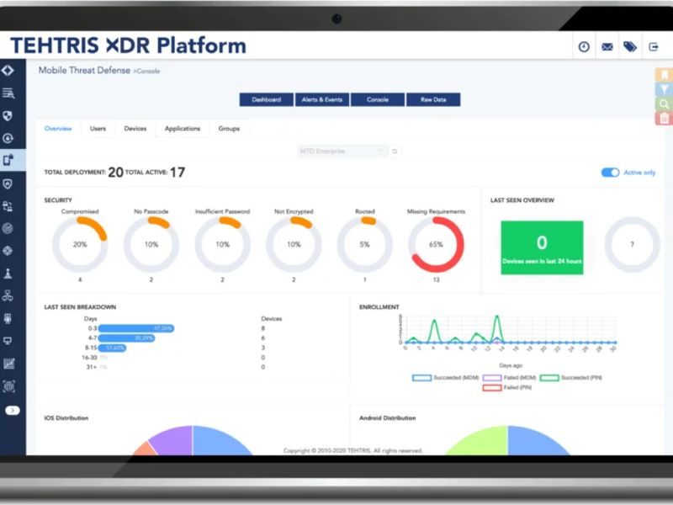Toggle Failed (MDM) legend series
This screenshot has height=505, width=673.
pyautogui.click(x=510, y=378)
